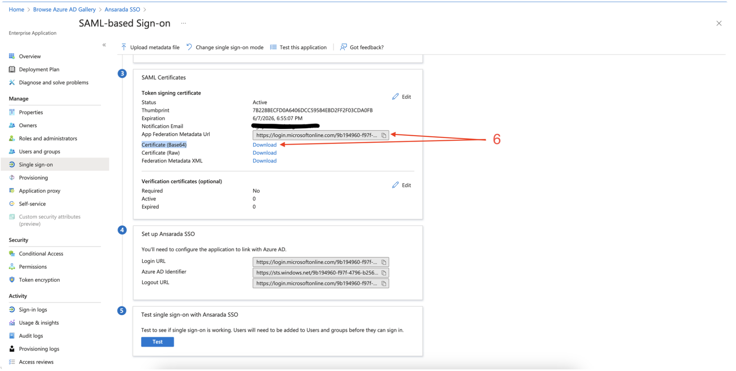Click the Login URL text field
Screen dimensions: 736x371
[316, 262]
